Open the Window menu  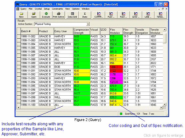[86, 9]
